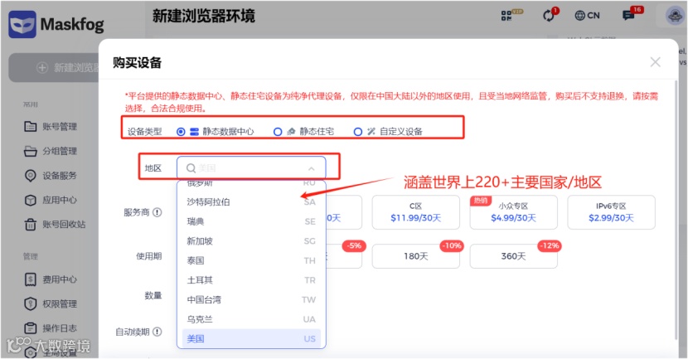Open 分组管理 in sidebar
This screenshot has width=688, height=359.
pyautogui.click(x=60, y=151)
